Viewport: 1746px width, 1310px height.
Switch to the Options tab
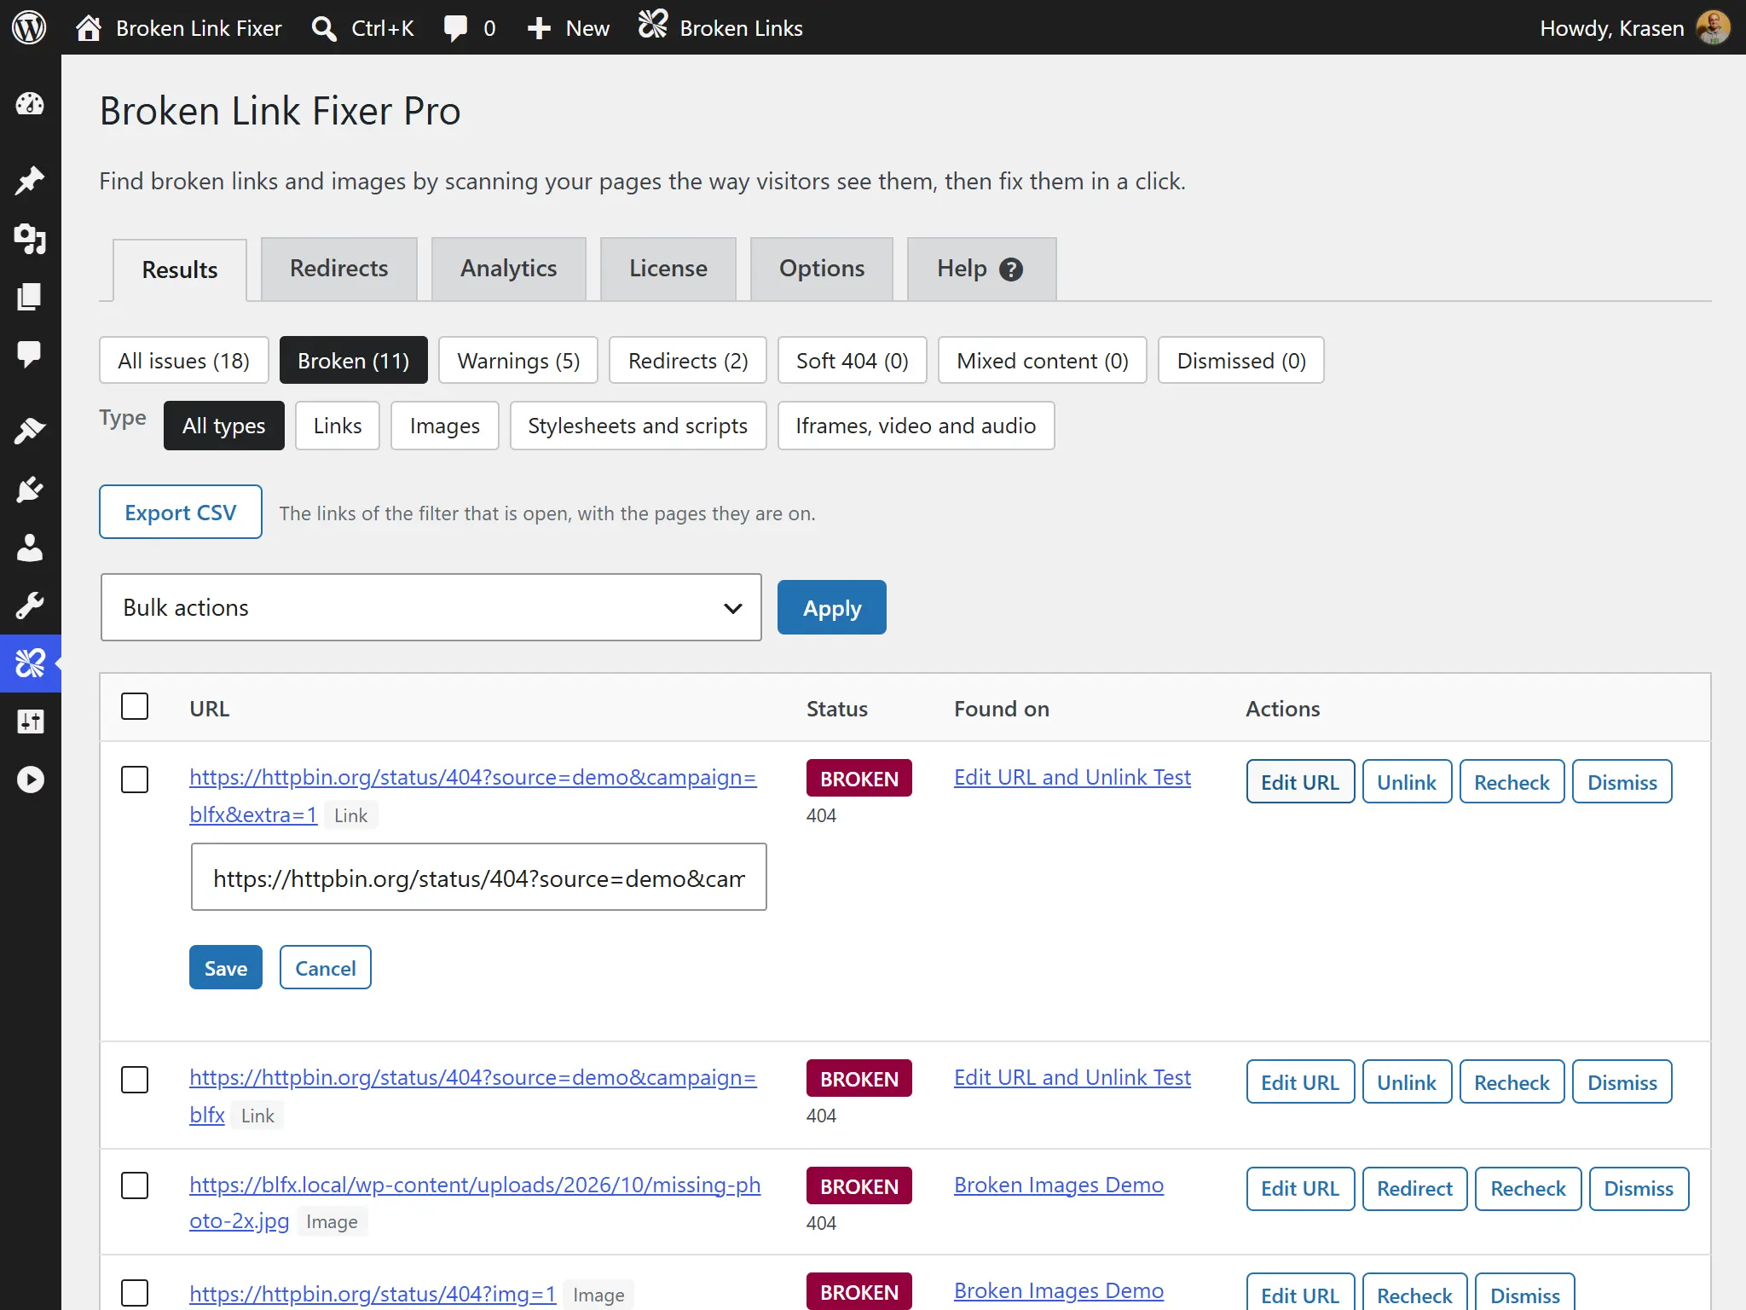pos(822,269)
